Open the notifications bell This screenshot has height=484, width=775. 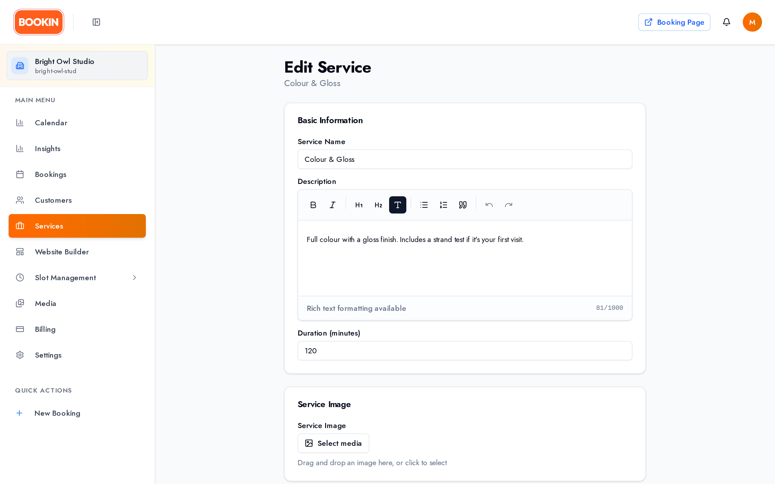(x=726, y=22)
